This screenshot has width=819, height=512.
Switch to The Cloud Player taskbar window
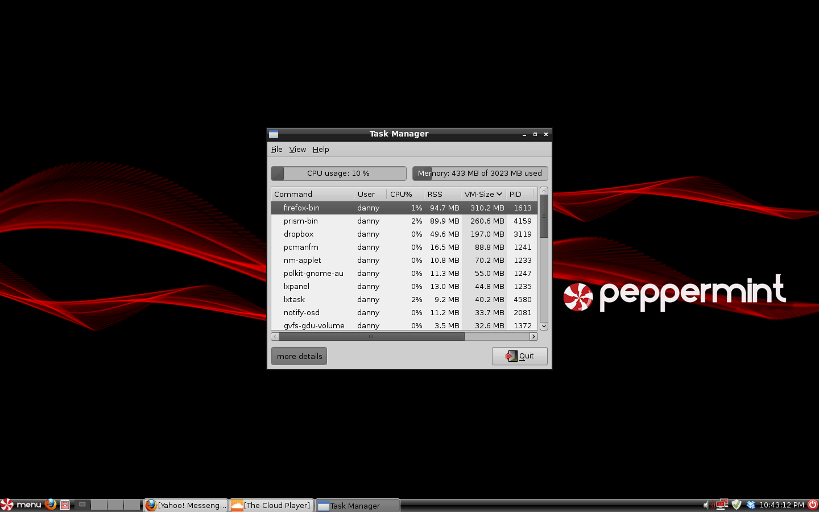point(272,505)
